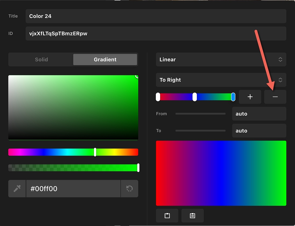
Task: Click the Title field showing Color 24
Action: click(156, 16)
